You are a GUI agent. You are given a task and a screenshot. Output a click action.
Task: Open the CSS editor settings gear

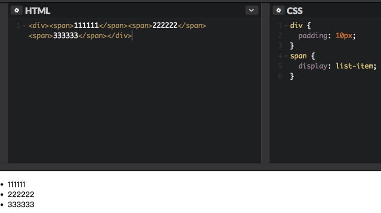click(279, 10)
